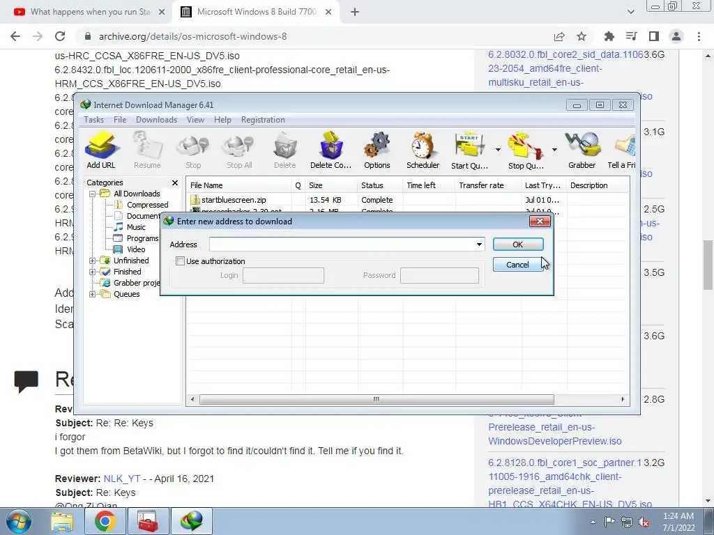This screenshot has height=535, width=714.
Task: Click the Delete toolbar icon
Action: pyautogui.click(x=285, y=150)
